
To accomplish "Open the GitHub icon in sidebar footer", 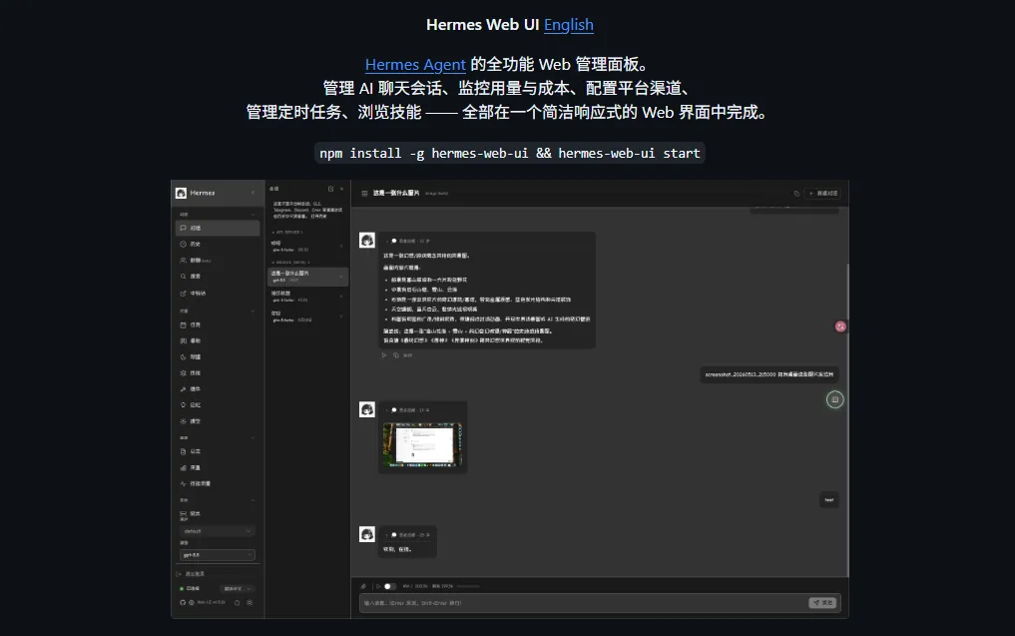I will (x=183, y=602).
